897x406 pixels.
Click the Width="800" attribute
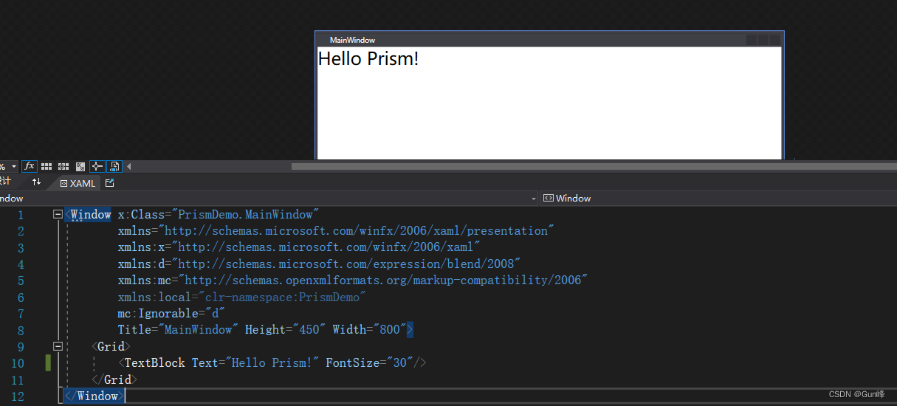[369, 329]
